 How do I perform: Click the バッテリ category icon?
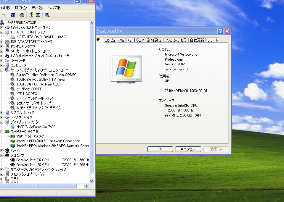point(7,150)
